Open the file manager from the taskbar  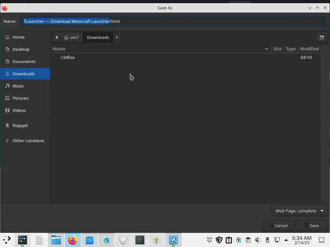point(56,240)
